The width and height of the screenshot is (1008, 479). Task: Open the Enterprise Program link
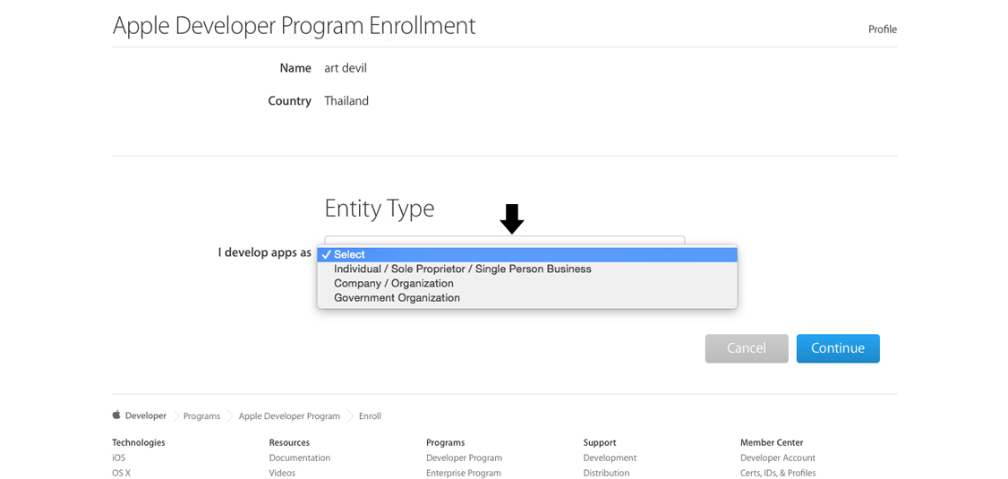(x=463, y=473)
